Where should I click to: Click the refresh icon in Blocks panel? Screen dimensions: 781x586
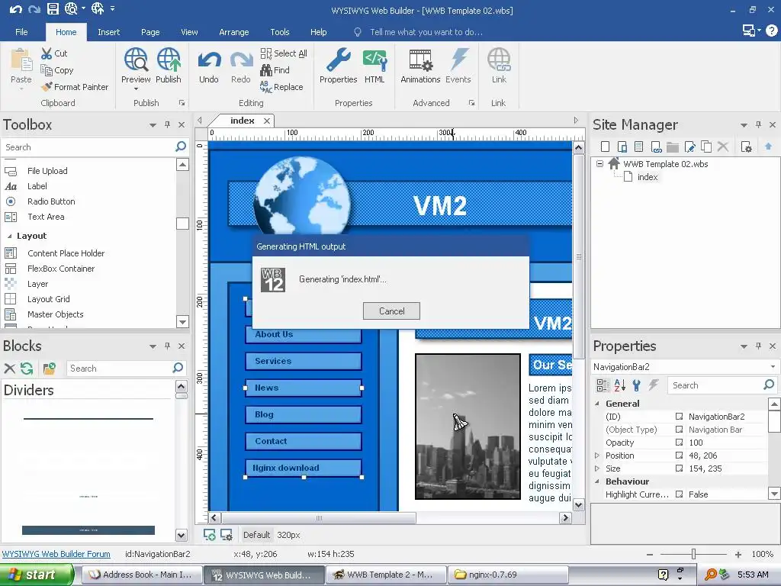27,369
